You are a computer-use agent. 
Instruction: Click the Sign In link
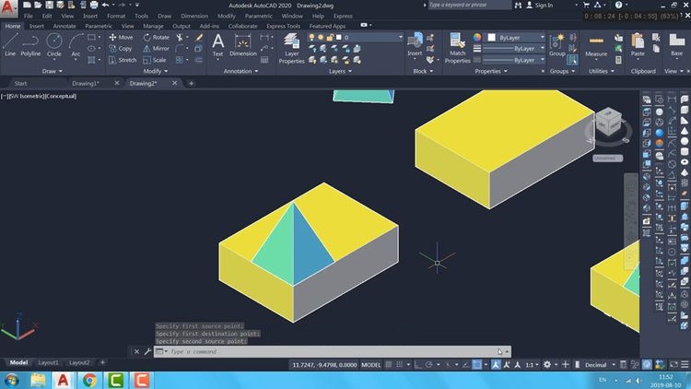[543, 5]
